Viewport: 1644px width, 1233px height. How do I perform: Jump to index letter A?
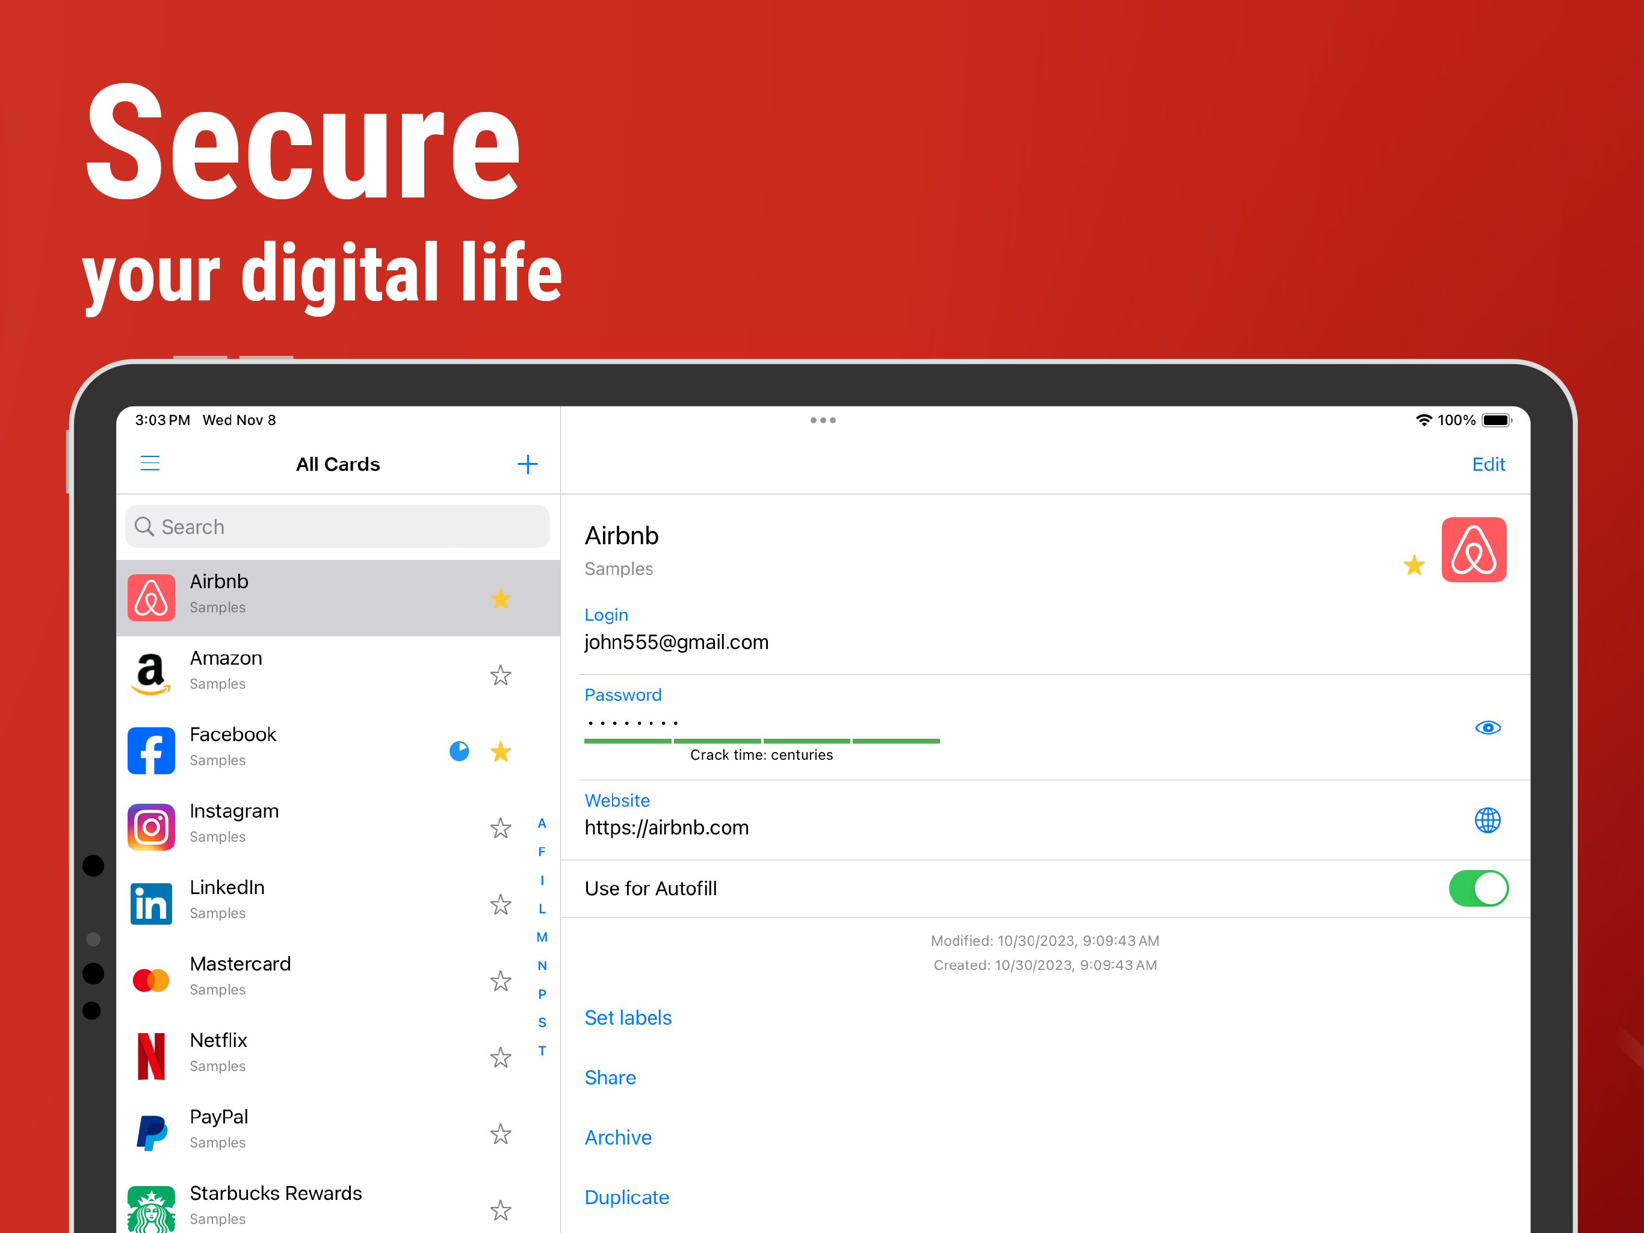542,823
